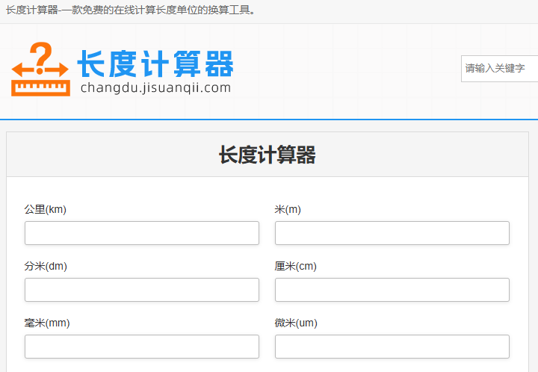The width and height of the screenshot is (538, 372).
Task: Click the 公里(km) label
Action: (45, 209)
